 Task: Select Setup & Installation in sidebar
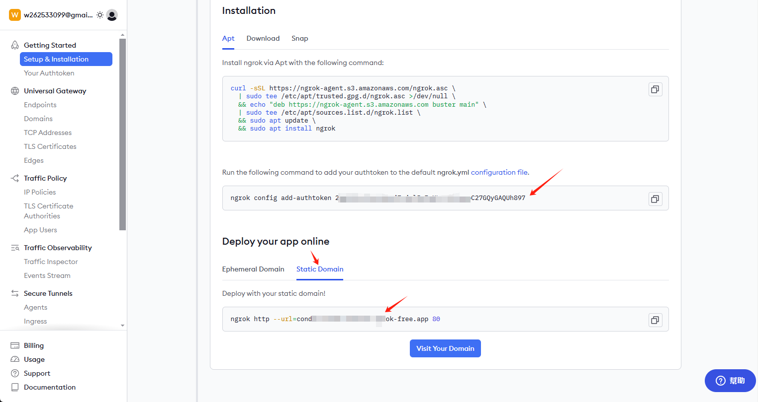click(x=66, y=59)
